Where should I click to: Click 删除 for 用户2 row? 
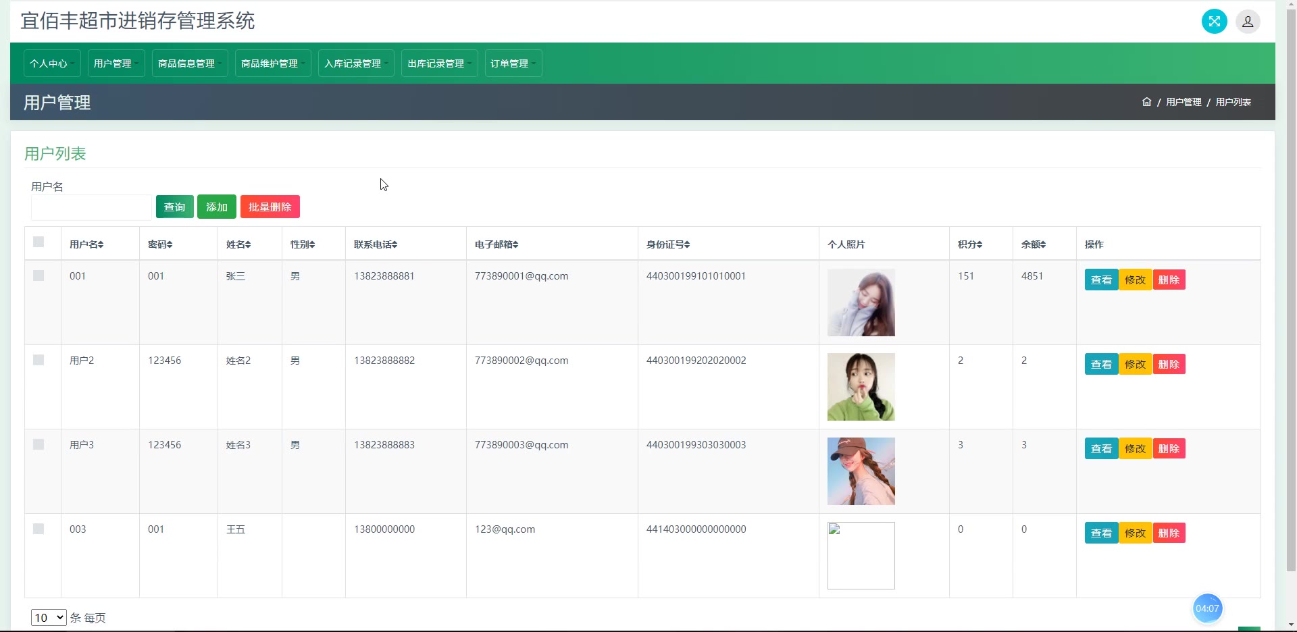click(x=1169, y=365)
